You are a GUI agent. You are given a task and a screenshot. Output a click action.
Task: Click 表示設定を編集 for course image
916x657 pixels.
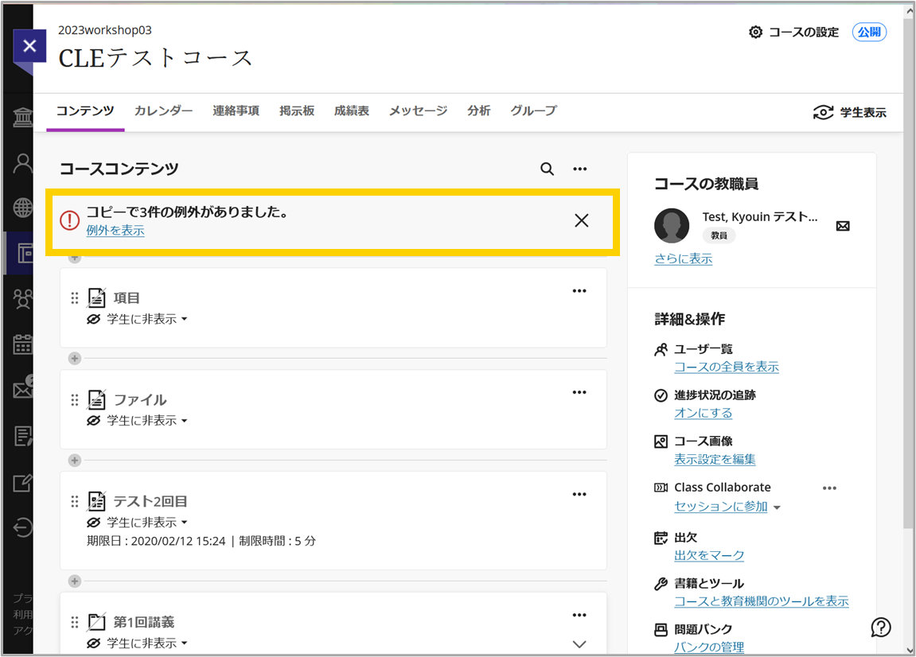tap(715, 459)
